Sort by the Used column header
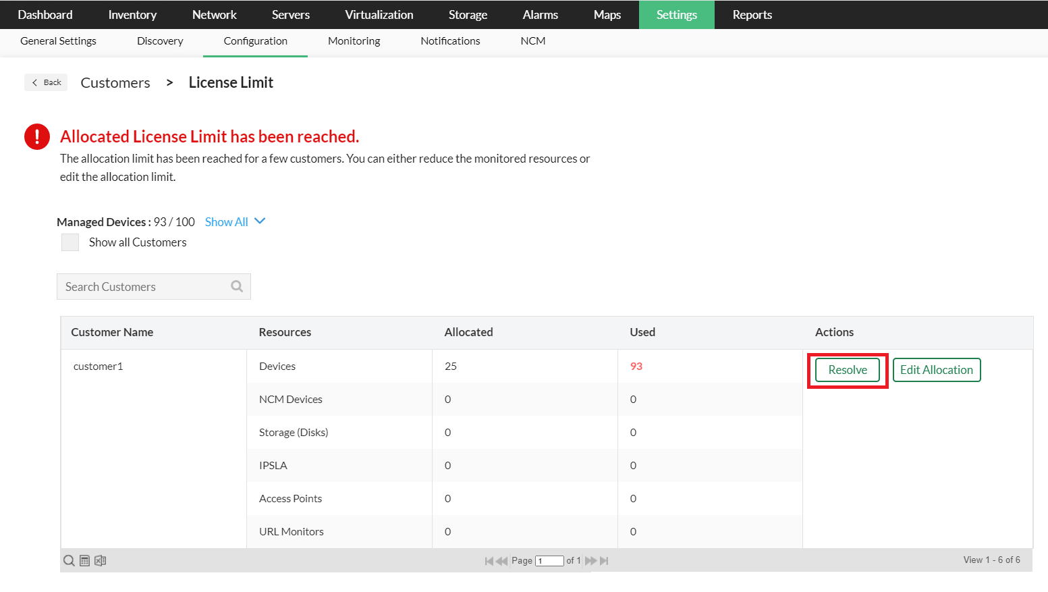The image size is (1048, 592). 710,332
